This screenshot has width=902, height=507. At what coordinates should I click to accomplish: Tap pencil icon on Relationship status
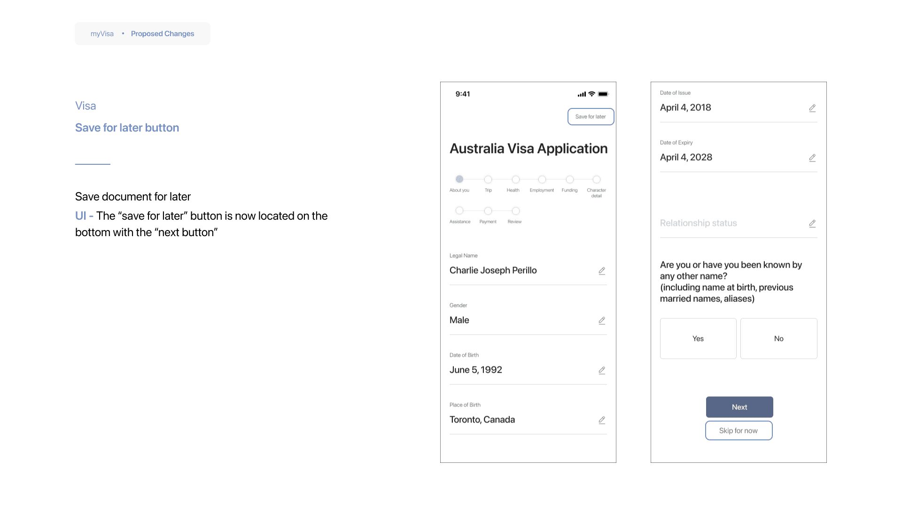tap(812, 224)
